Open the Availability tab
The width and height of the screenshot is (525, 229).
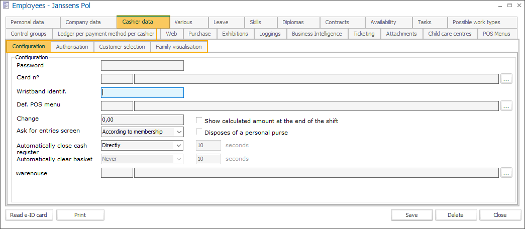point(389,23)
